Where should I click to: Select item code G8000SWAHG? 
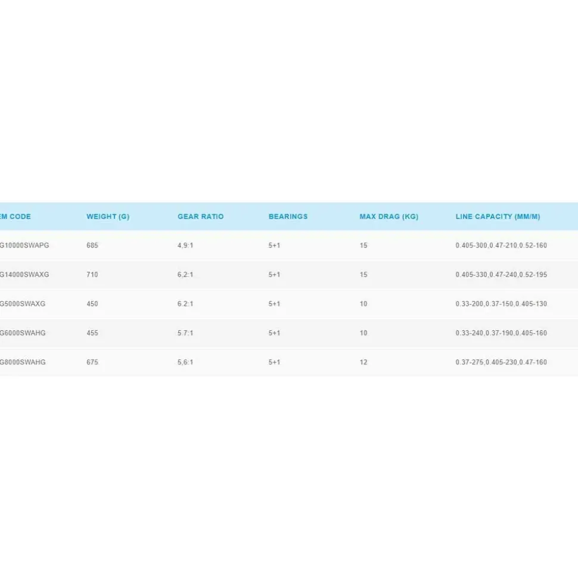tap(23, 362)
